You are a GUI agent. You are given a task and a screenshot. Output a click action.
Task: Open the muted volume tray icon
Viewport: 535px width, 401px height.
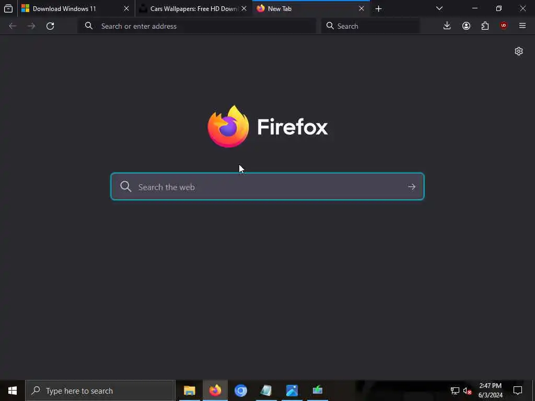(x=467, y=391)
